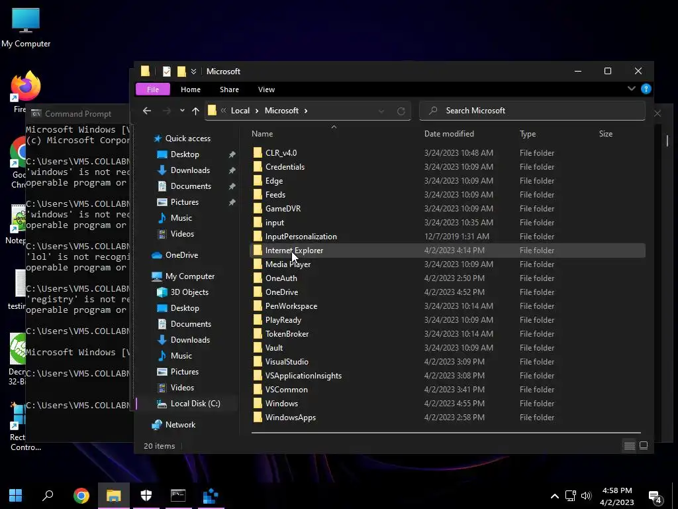The height and width of the screenshot is (509, 678).
Task: Open recent locations dropdown arrow
Action: tap(182, 111)
